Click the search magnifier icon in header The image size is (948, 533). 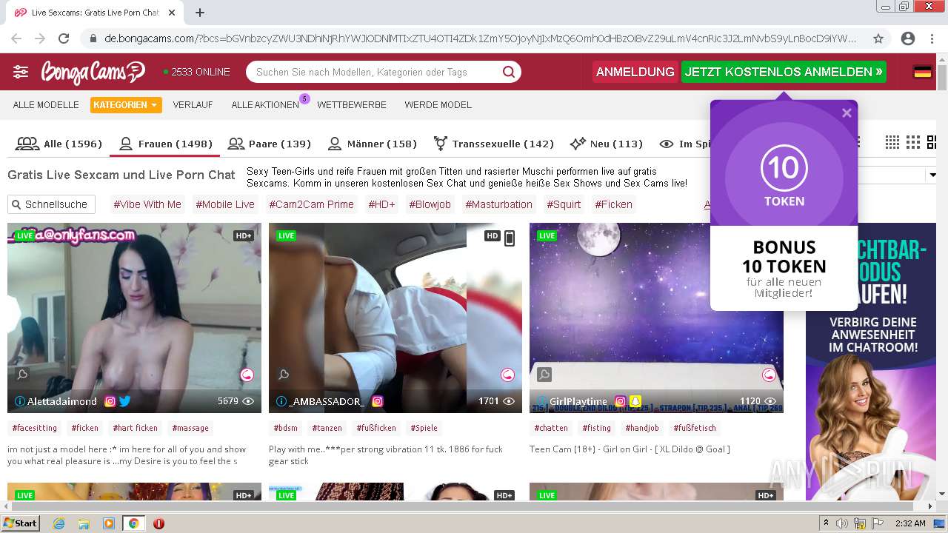509,72
